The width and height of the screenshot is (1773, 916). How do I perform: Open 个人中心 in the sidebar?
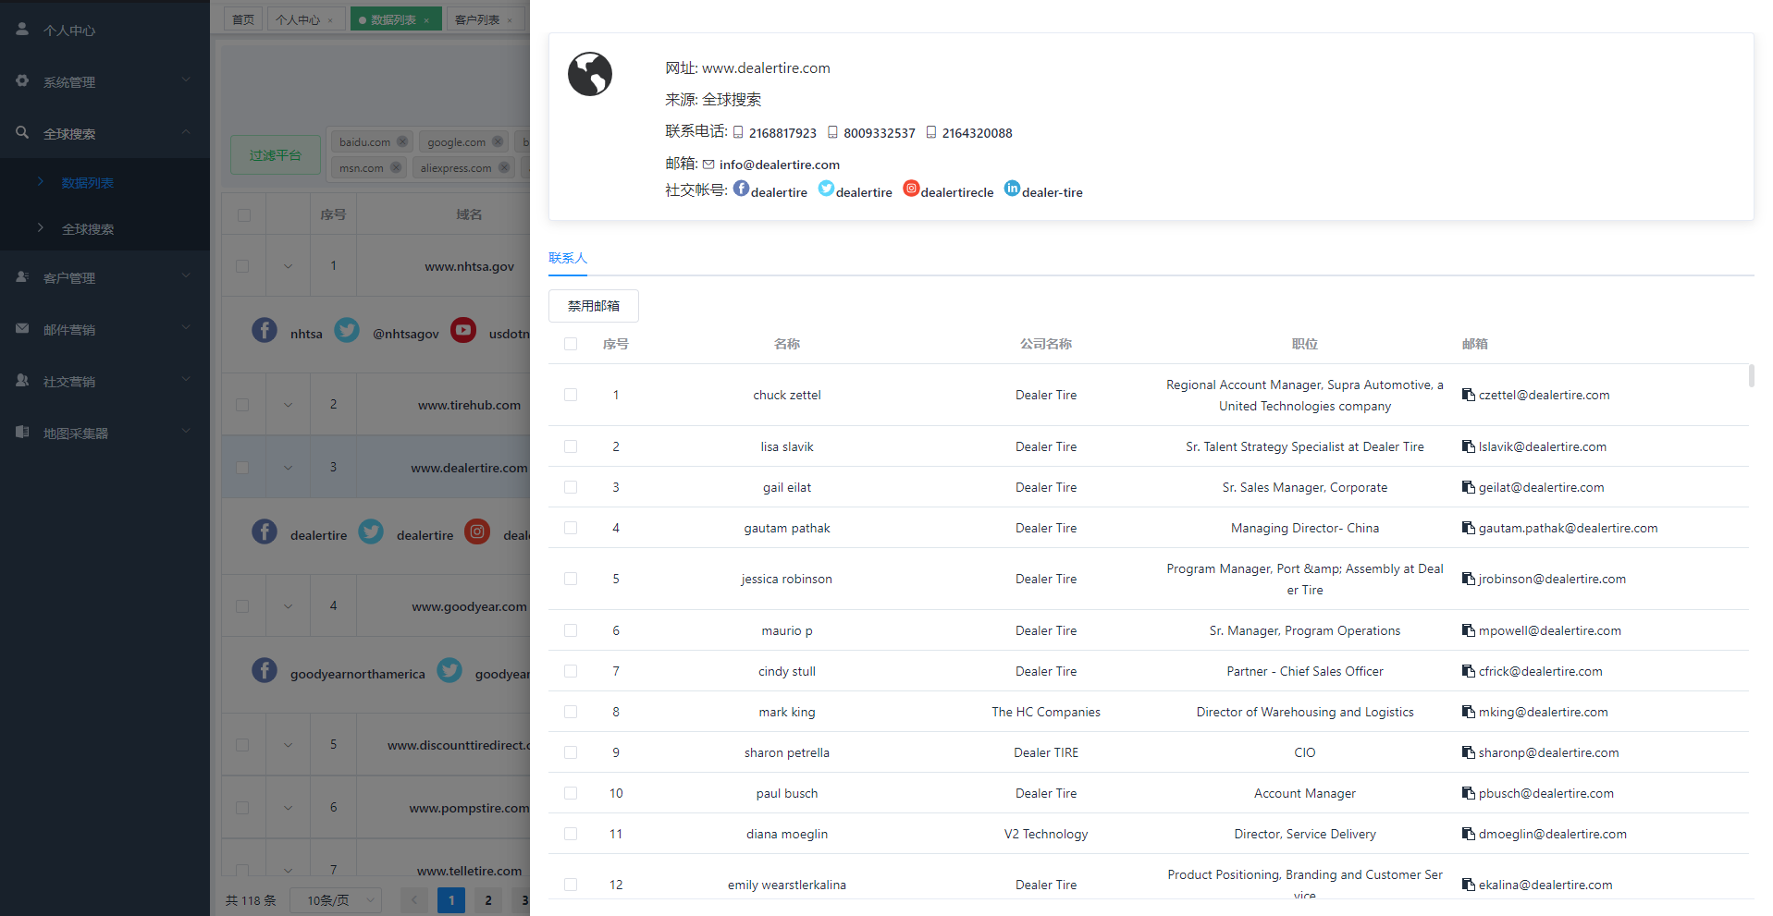point(105,30)
